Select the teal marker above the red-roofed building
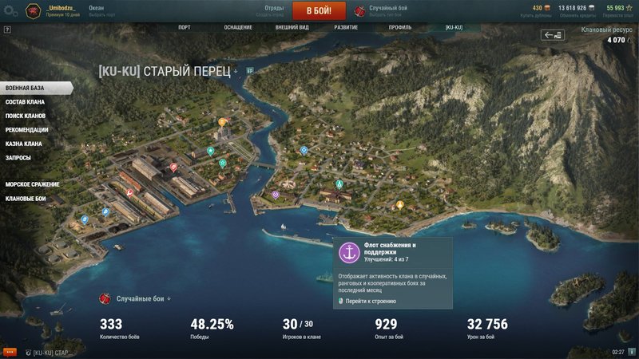 [x=339, y=185]
